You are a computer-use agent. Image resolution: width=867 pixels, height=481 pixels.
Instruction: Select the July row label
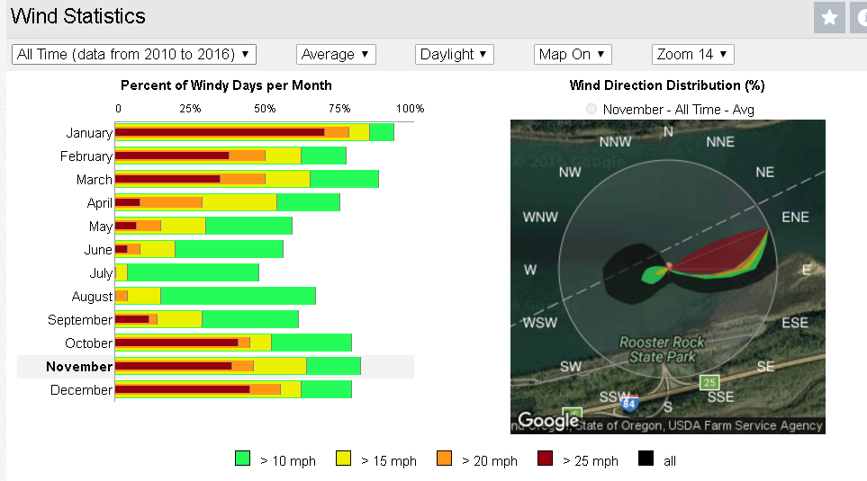[x=101, y=272]
